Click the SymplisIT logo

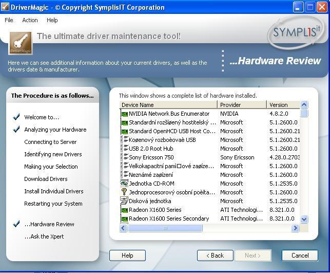pos(296,33)
